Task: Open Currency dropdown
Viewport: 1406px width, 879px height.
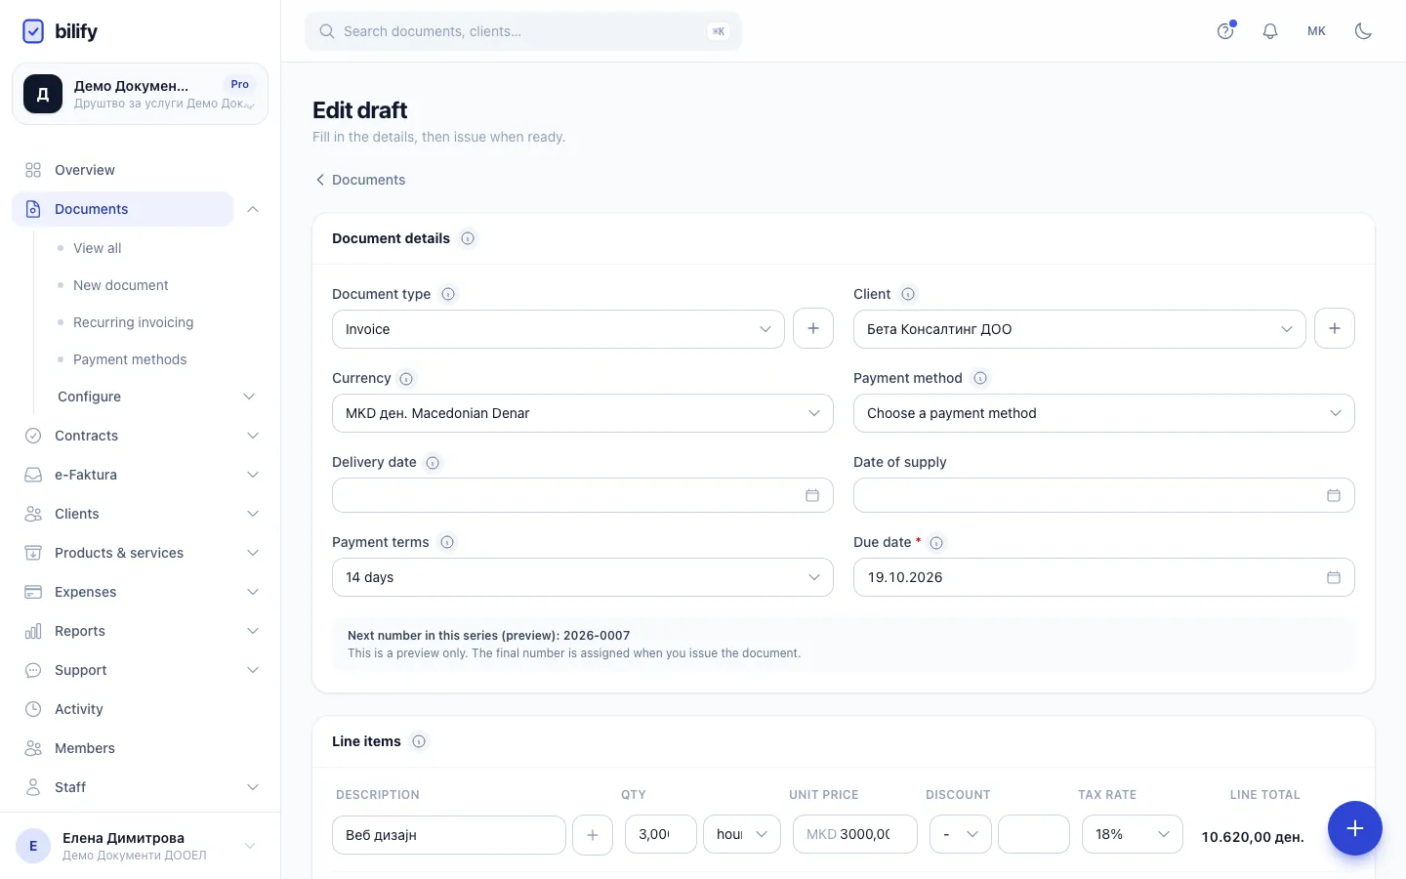Action: pos(583,413)
